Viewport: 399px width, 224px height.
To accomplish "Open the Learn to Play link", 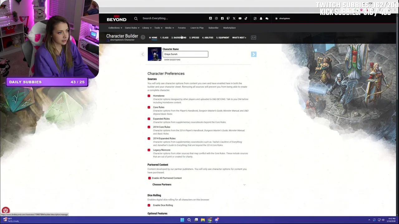I will pyautogui.click(x=197, y=28).
